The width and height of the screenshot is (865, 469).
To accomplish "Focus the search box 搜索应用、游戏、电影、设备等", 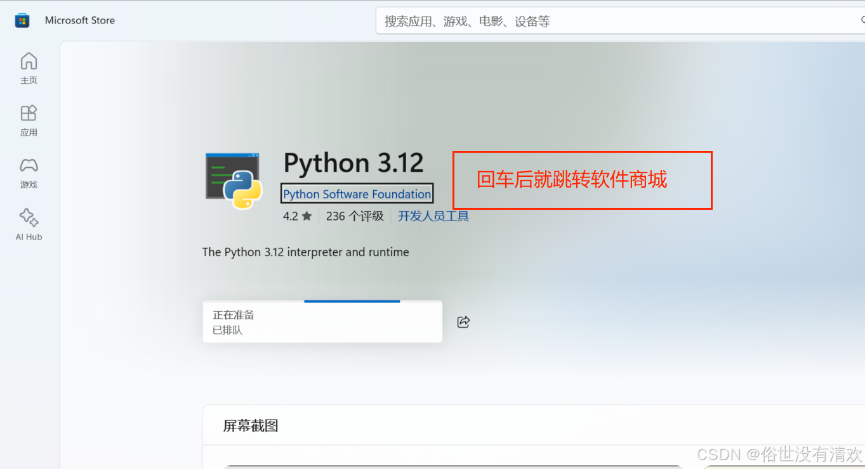I will [x=621, y=21].
